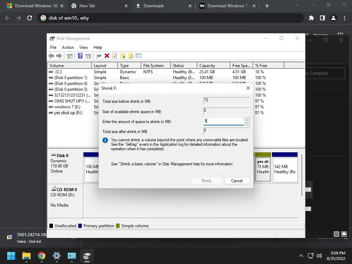Open the View menu

(84, 47)
